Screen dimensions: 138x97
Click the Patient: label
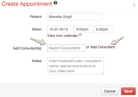36,17
